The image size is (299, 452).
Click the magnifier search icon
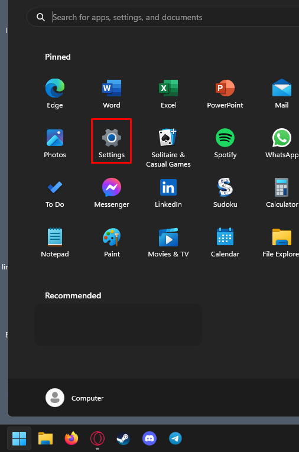pos(41,17)
